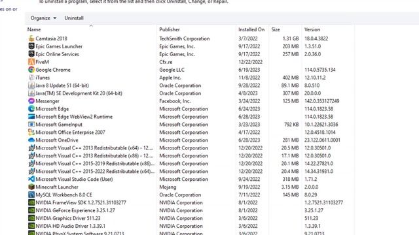Screen dimensions: 419x235
Task: Click the Apple Inc. publisher cell
Action: [170, 78]
